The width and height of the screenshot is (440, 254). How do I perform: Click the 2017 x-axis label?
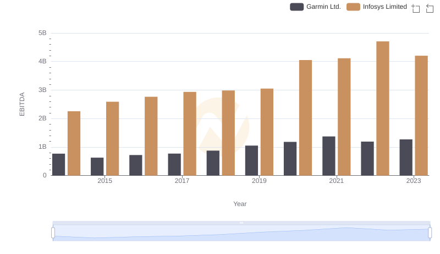[x=182, y=181]
